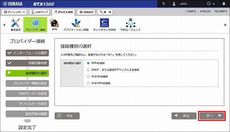Select IPv6 IPoE接続 radio button
Screen dimensions: 230x132
coord(88,76)
